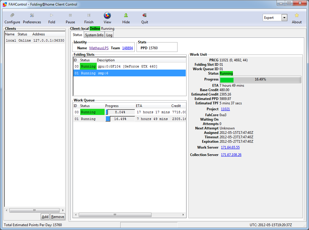Click the Add client button
The image size is (309, 230).
[x=45, y=217]
